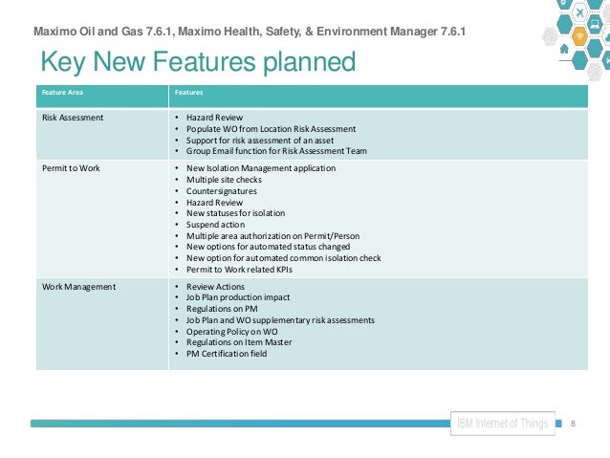Click the "IBM Internet of Things" footer box
The height and width of the screenshot is (458, 610).
[x=503, y=424]
